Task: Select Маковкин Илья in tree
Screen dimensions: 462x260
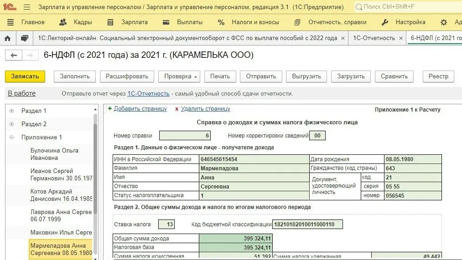Action: pos(61,232)
